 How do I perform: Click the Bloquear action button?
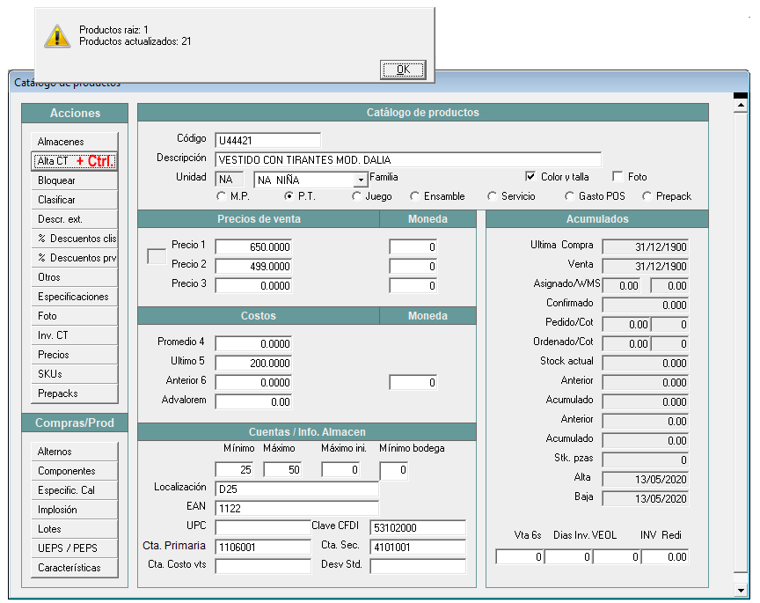click(x=75, y=180)
